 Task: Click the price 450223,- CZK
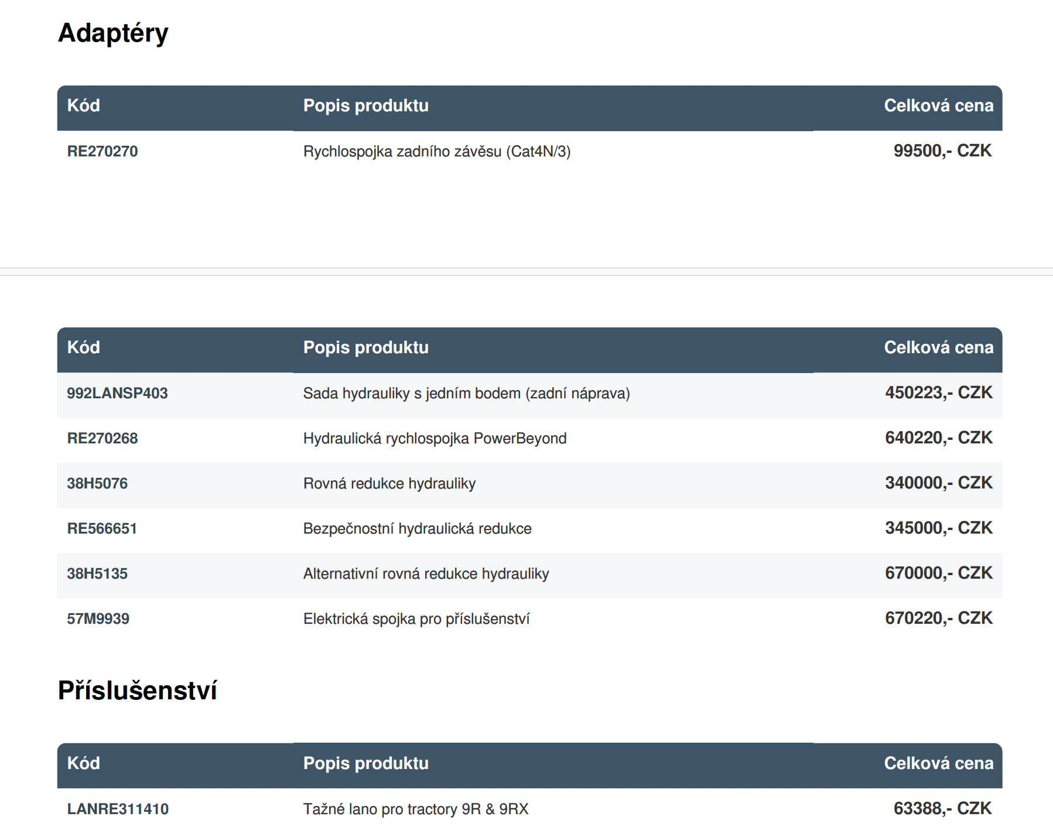pos(938,392)
